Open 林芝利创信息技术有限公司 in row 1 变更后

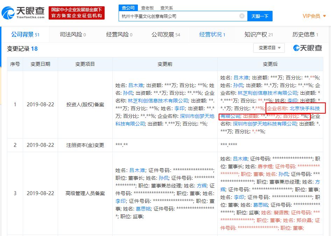(x=267, y=93)
